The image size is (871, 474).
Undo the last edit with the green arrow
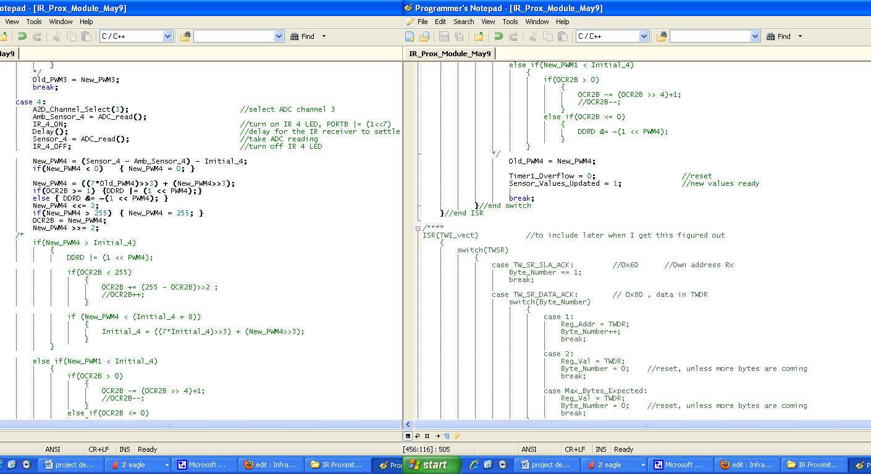pyautogui.click(x=498, y=36)
